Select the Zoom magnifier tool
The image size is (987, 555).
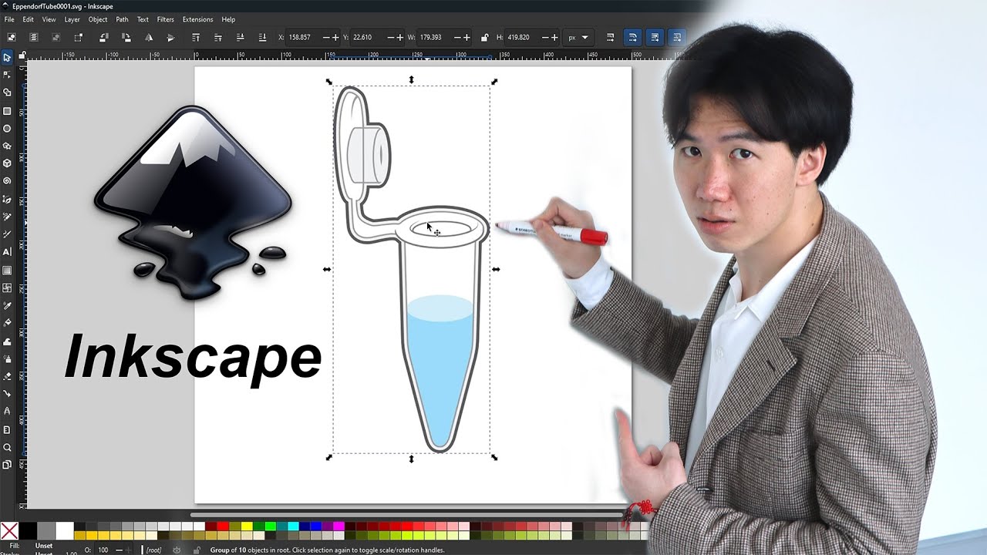7,447
